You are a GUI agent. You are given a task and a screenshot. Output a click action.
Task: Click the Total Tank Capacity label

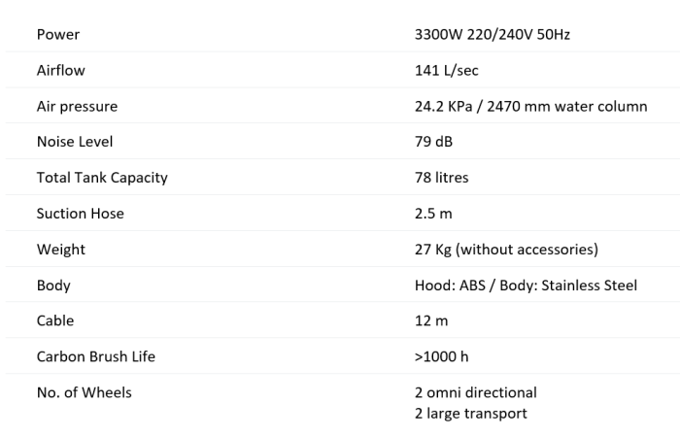102,178
